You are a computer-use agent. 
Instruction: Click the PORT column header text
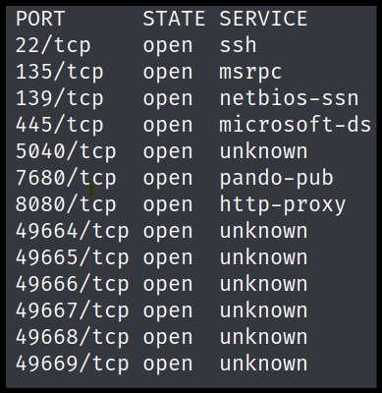coord(40,19)
